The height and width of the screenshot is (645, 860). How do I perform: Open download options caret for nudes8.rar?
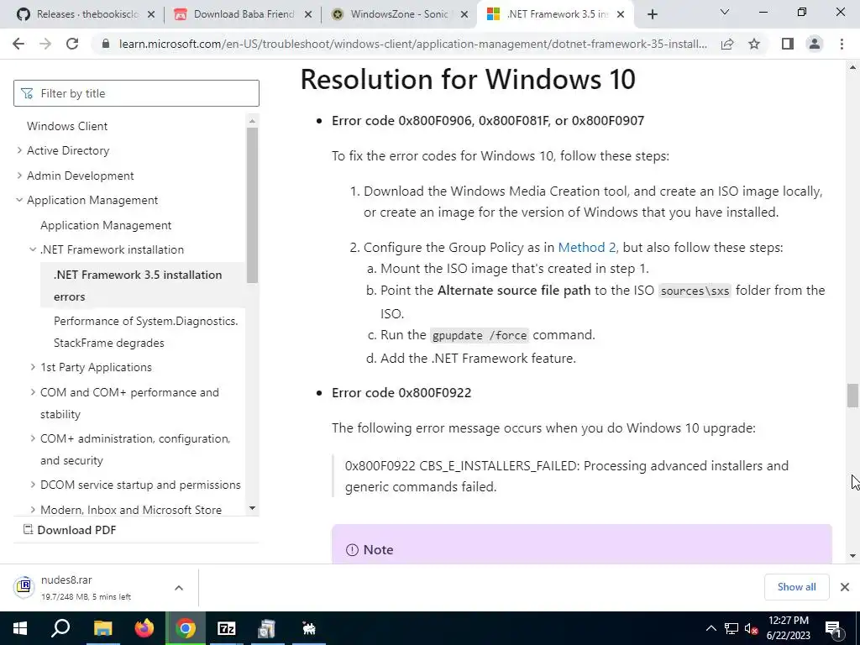point(179,587)
